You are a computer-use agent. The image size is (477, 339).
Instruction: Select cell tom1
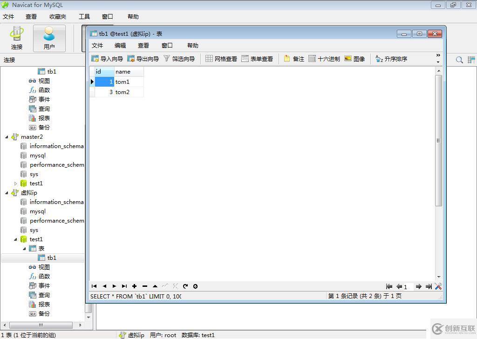pos(129,82)
